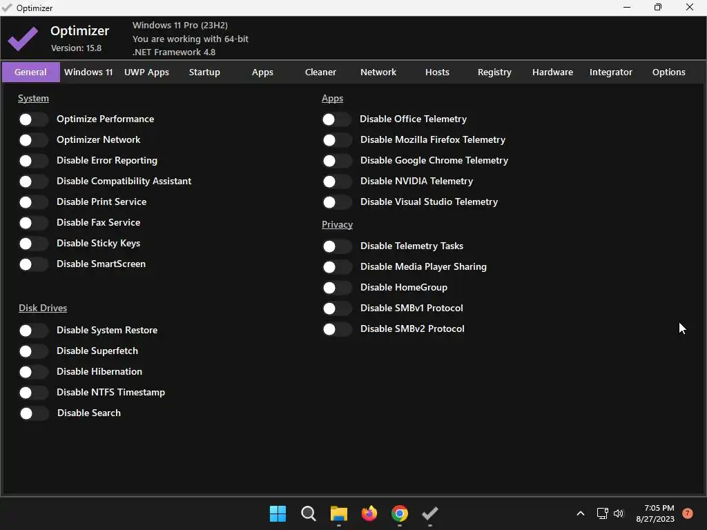Toggle Disable Sticky Keys switch
Screen dimensions: 707x530
[x=33, y=244]
